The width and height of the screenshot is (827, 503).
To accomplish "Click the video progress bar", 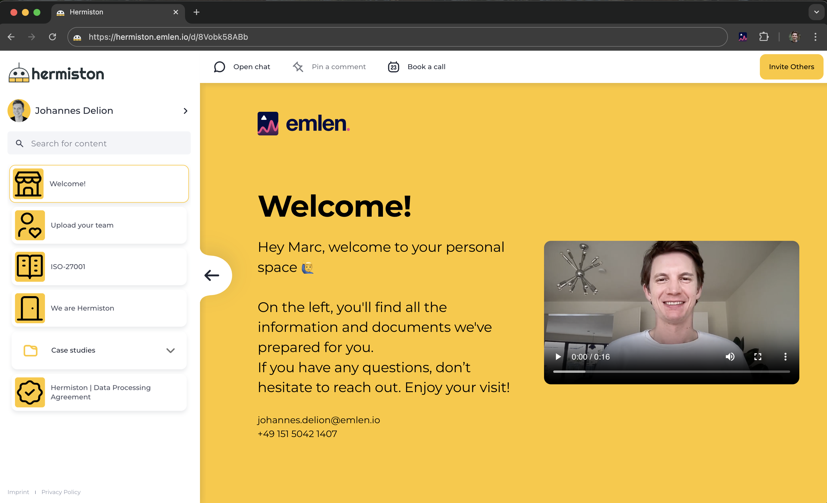I will tap(671, 371).
